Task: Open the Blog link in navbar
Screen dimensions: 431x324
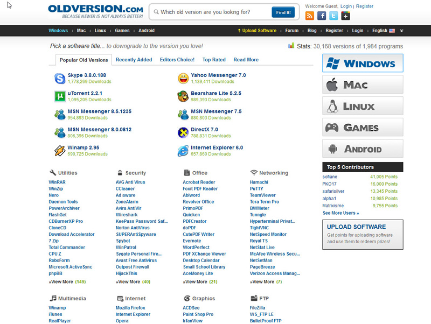Action: pyautogui.click(x=312, y=31)
